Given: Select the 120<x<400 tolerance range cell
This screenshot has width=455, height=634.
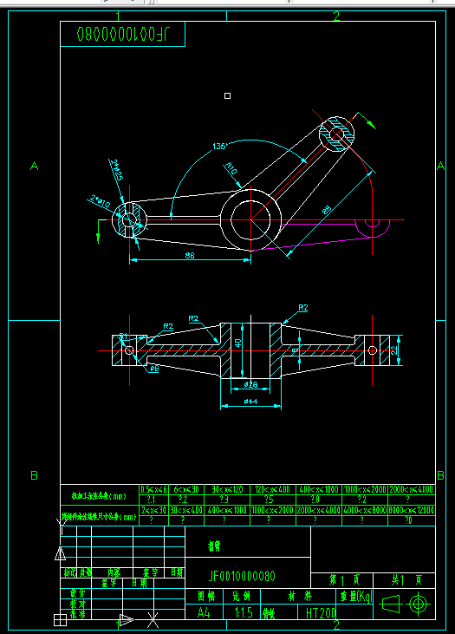Looking at the screenshot, I should pos(273,489).
